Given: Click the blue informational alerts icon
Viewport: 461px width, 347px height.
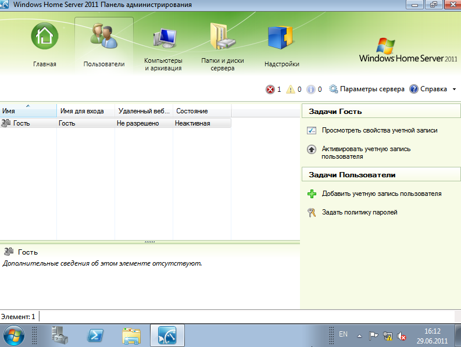Looking at the screenshot, I should (311, 89).
